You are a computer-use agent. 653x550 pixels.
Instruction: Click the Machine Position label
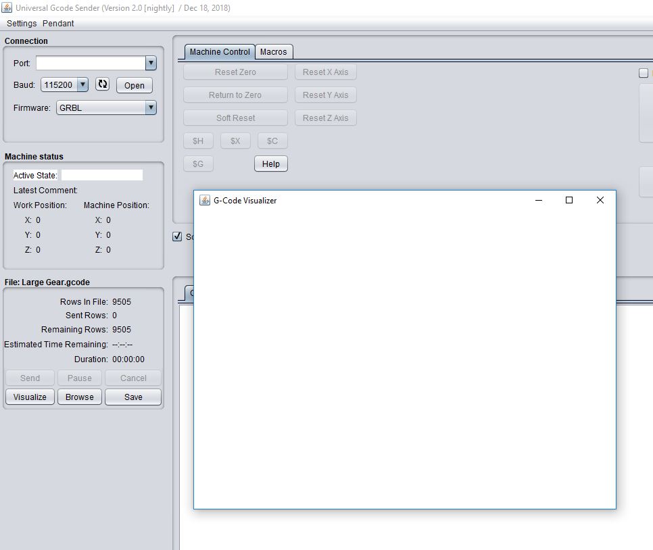pyautogui.click(x=116, y=205)
